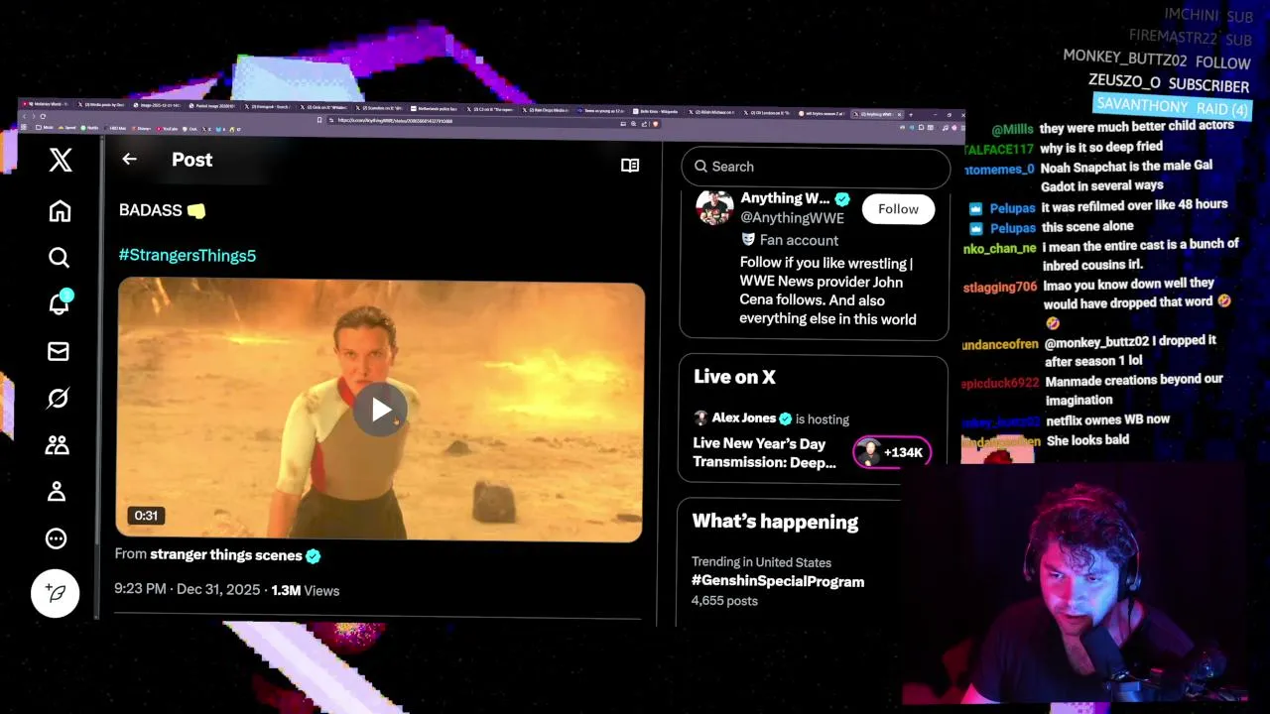Open the Messages envelope icon
1270x714 pixels.
(x=59, y=351)
